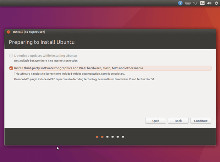Click the first orange progress dot
220x162 pixels.
[x=97, y=137]
